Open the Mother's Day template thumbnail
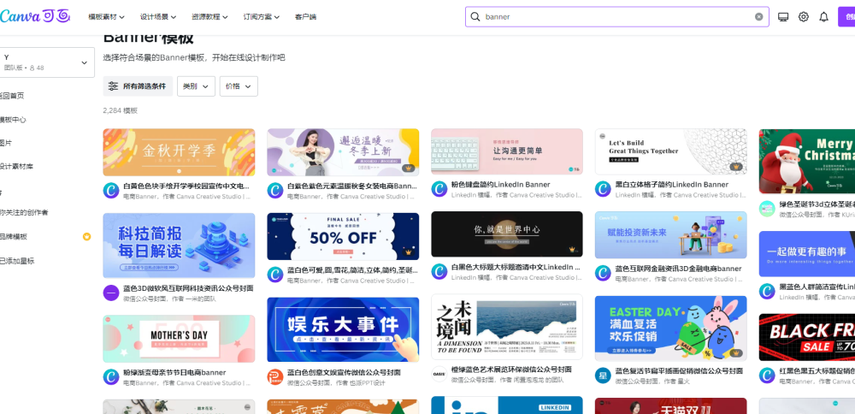 click(x=179, y=339)
